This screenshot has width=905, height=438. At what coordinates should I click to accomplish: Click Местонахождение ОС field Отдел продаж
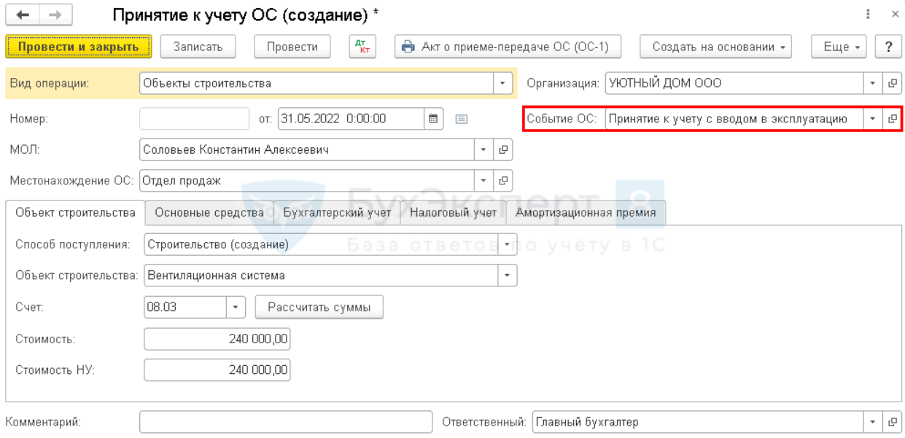[307, 180]
